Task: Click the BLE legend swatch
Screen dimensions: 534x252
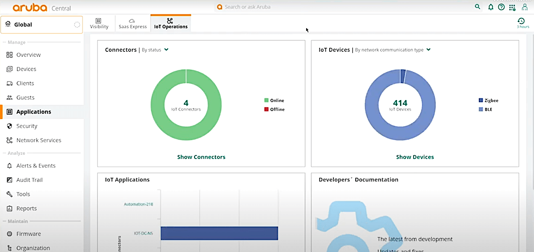Action: tap(481, 109)
